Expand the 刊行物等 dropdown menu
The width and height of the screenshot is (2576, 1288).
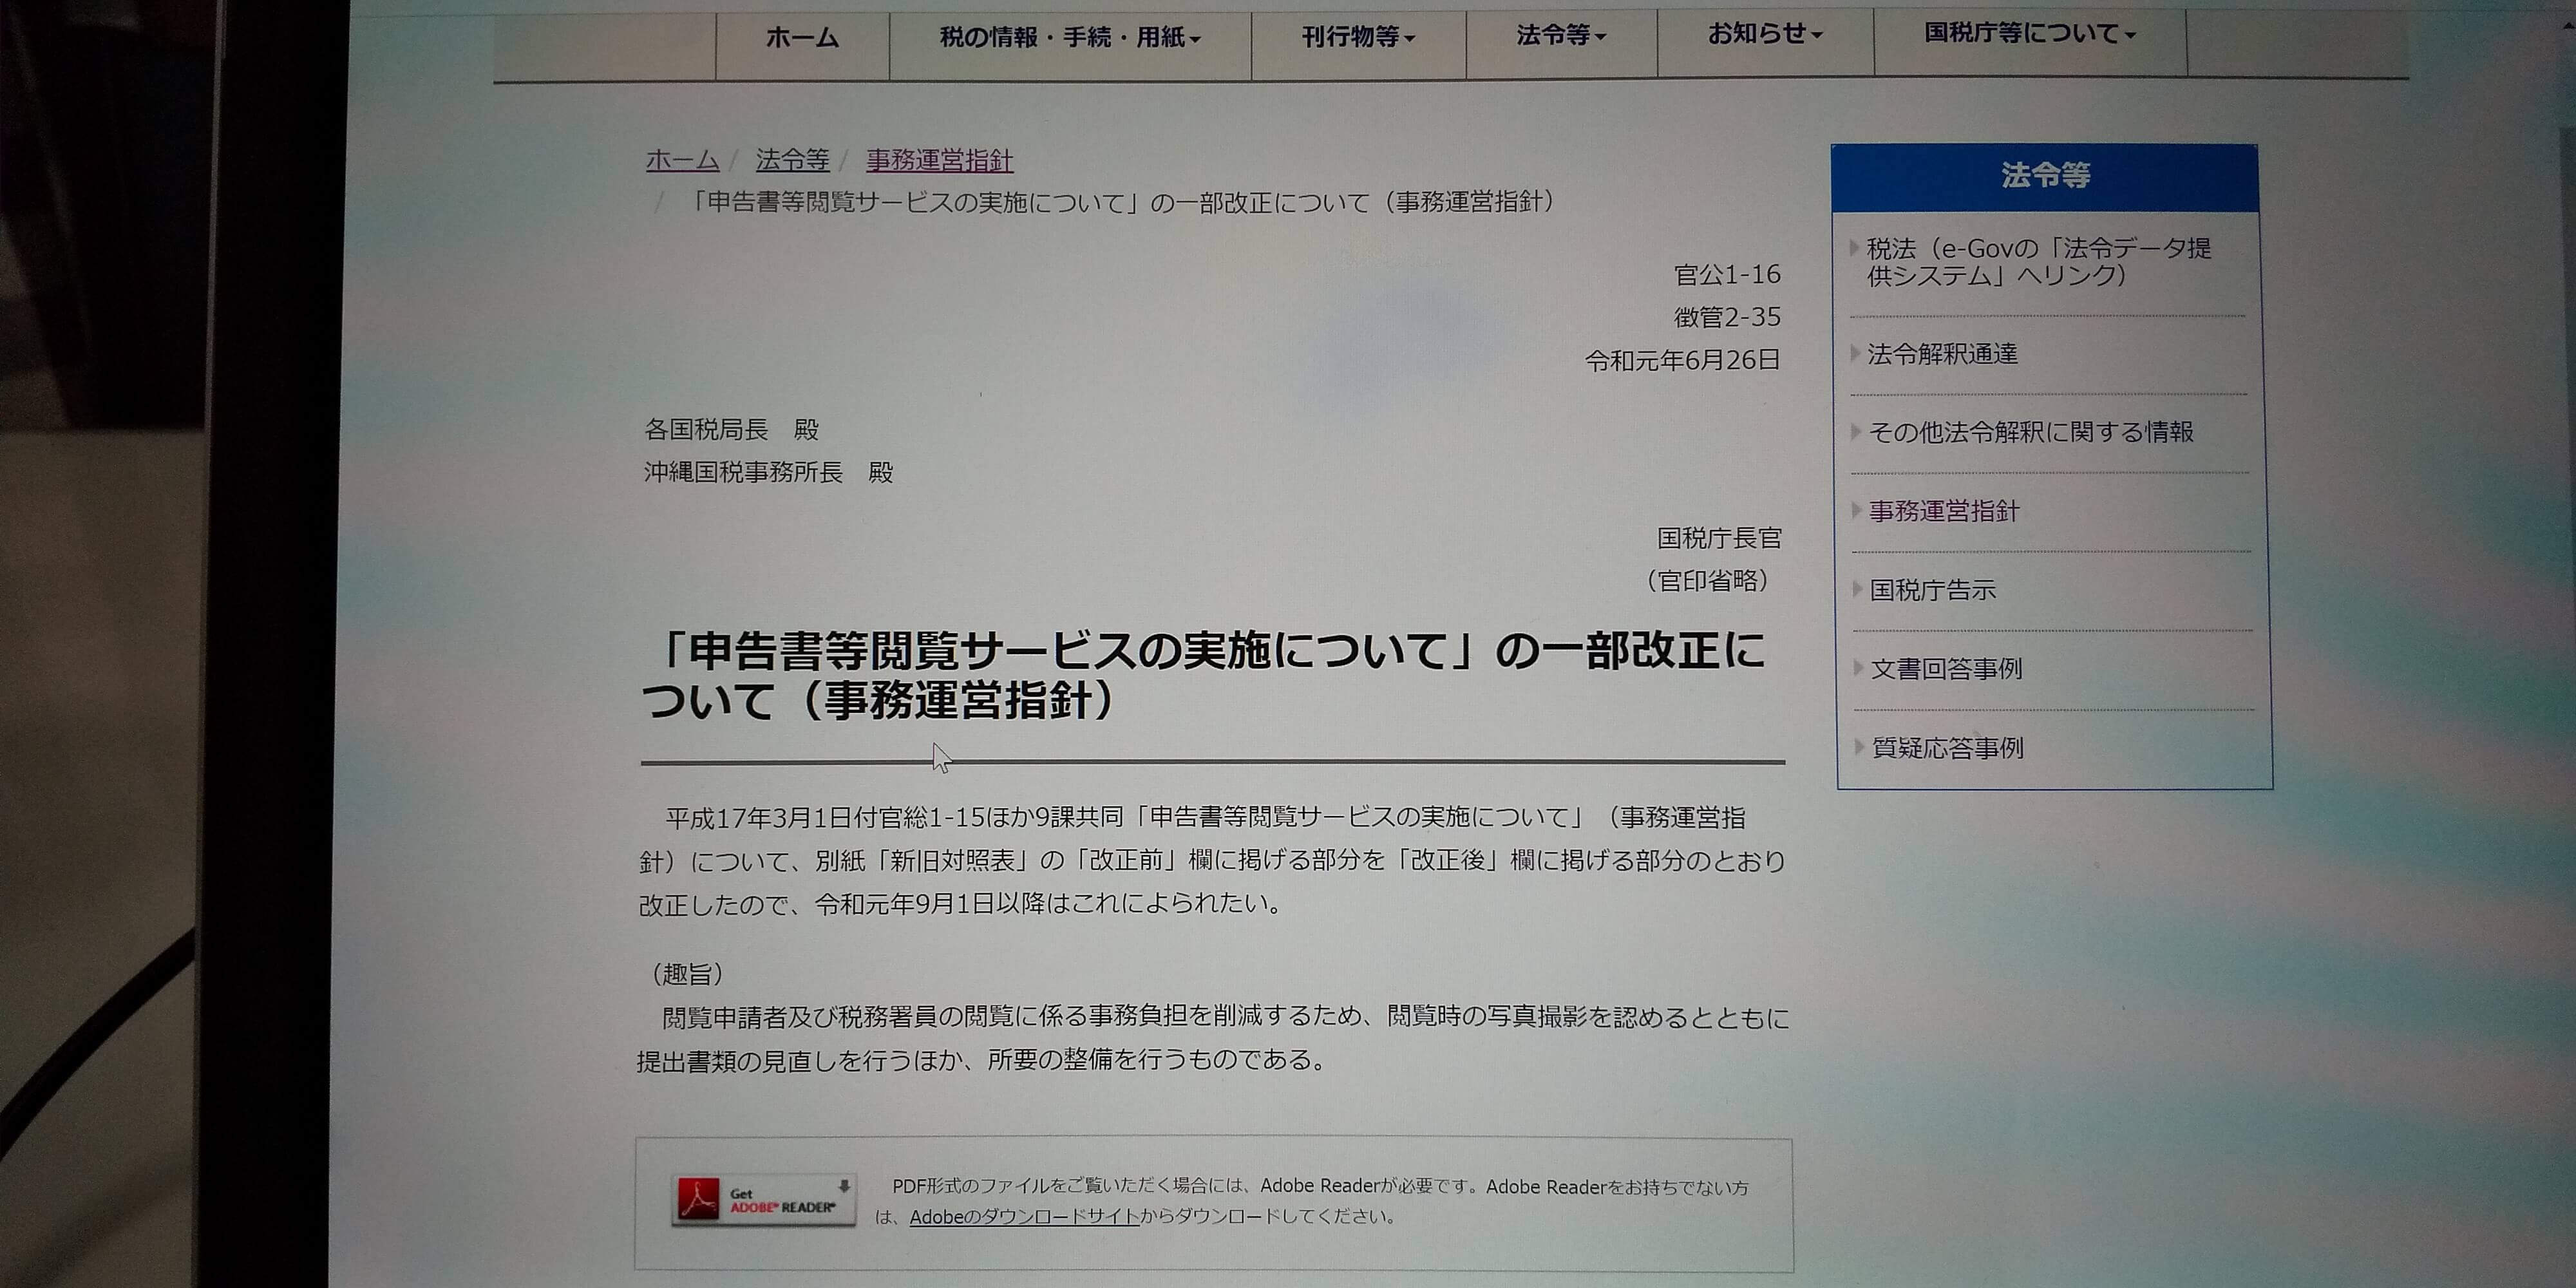click(x=1358, y=38)
